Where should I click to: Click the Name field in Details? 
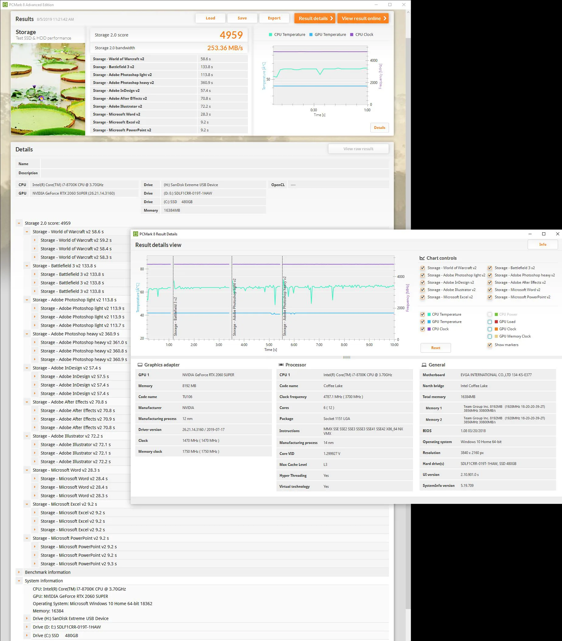pyautogui.click(x=214, y=164)
